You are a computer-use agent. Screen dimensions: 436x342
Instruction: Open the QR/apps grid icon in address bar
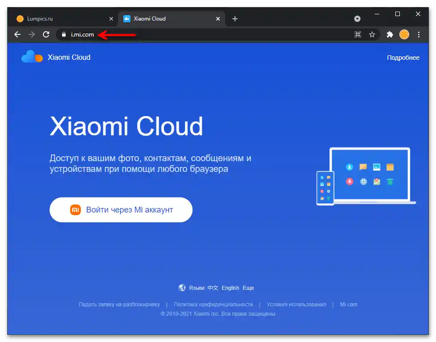point(358,34)
